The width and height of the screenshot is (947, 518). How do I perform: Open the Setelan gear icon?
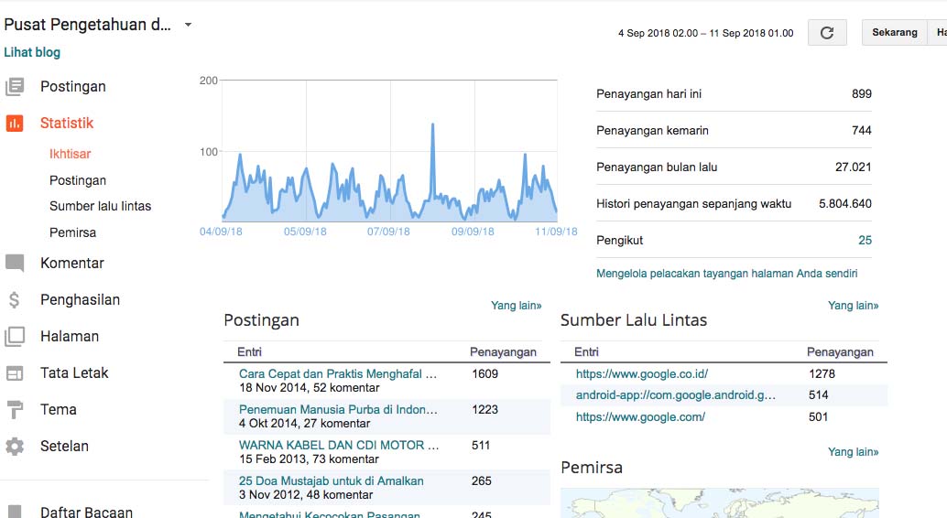tap(15, 446)
